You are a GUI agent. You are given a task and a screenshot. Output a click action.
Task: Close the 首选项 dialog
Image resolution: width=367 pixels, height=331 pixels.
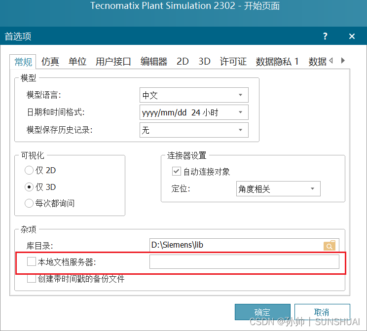coord(352,37)
